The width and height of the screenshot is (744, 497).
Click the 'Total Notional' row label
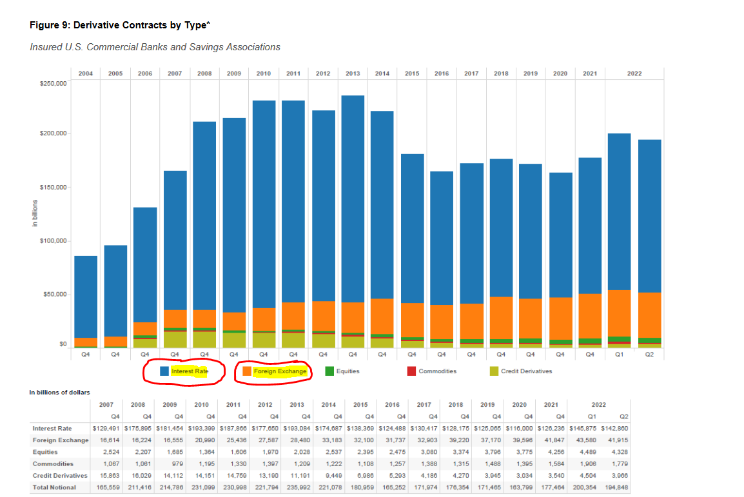point(54,487)
